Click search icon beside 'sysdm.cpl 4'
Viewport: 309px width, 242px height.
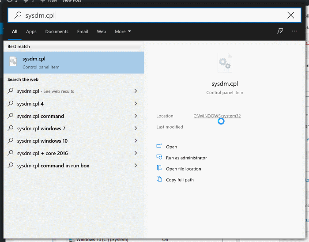(11, 103)
